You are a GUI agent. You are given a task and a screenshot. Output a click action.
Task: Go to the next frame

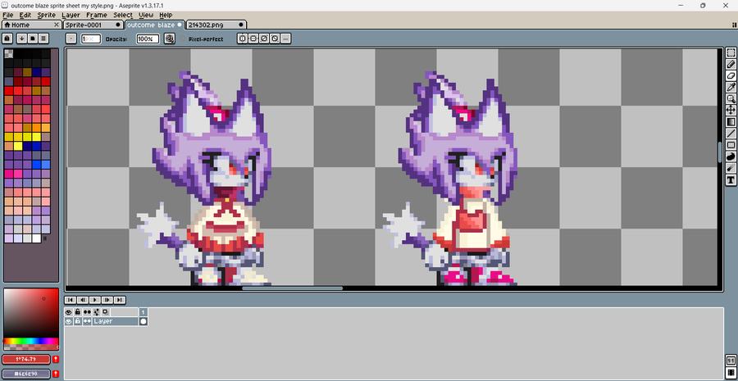(107, 300)
